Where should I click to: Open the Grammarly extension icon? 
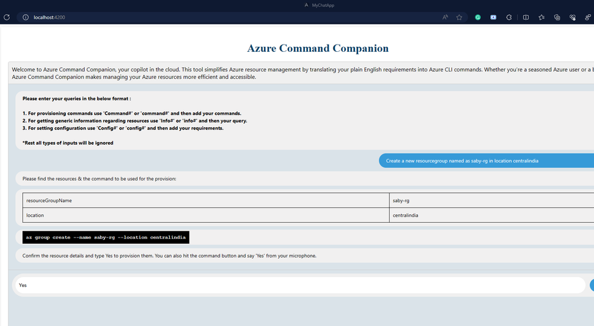tap(478, 18)
